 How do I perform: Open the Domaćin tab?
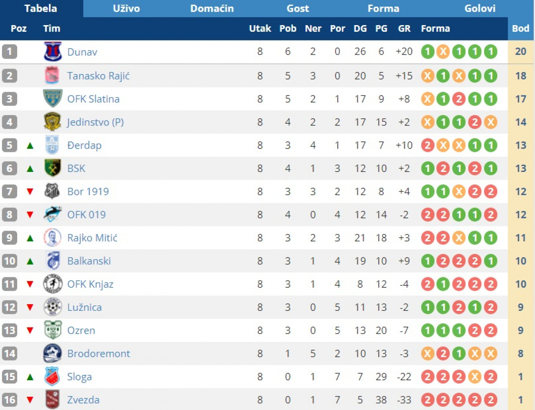point(212,8)
